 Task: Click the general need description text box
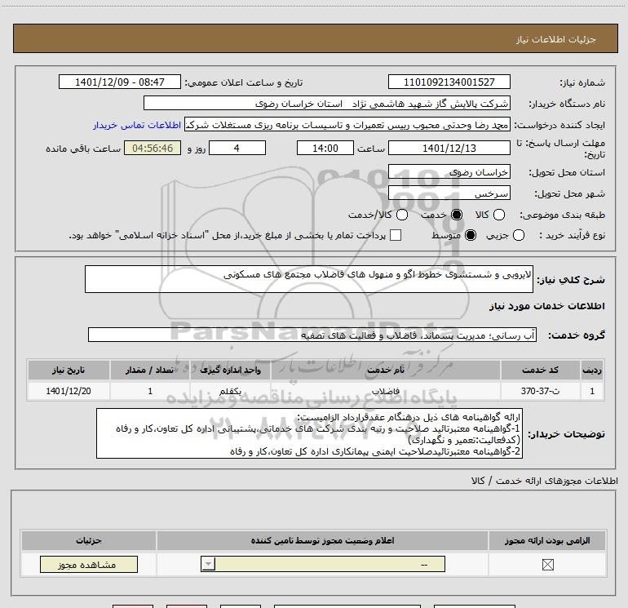309,279
